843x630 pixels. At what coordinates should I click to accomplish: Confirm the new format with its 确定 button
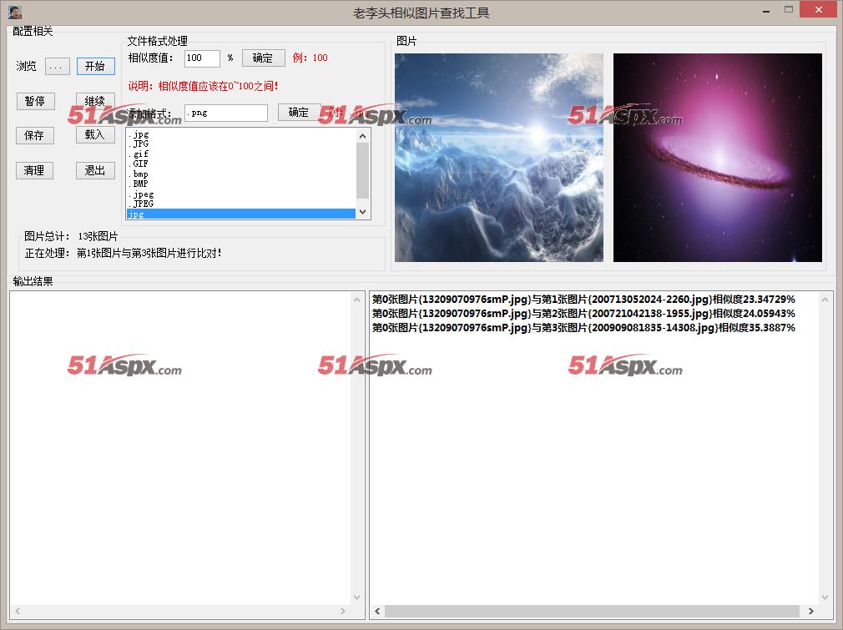point(299,113)
